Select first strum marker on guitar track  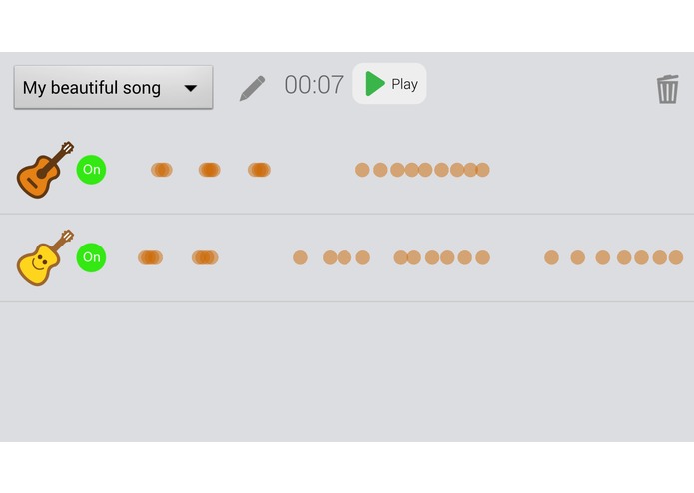coord(161,170)
